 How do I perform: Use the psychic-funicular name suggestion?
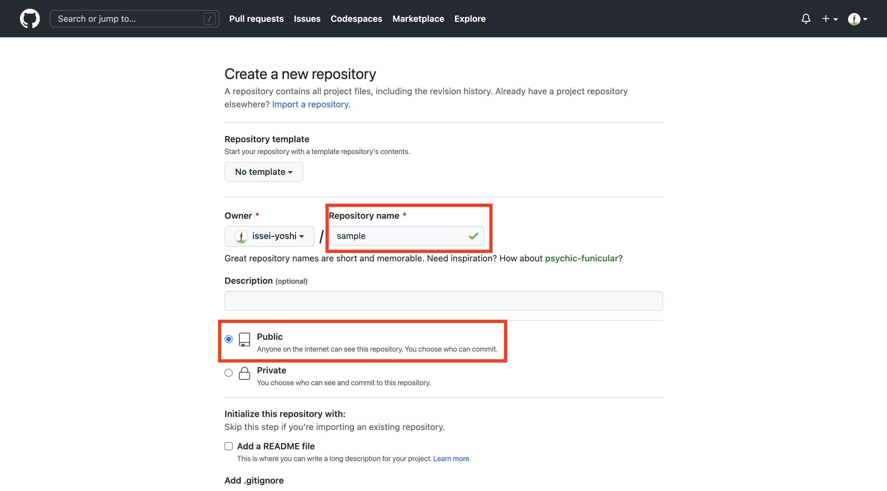point(581,258)
